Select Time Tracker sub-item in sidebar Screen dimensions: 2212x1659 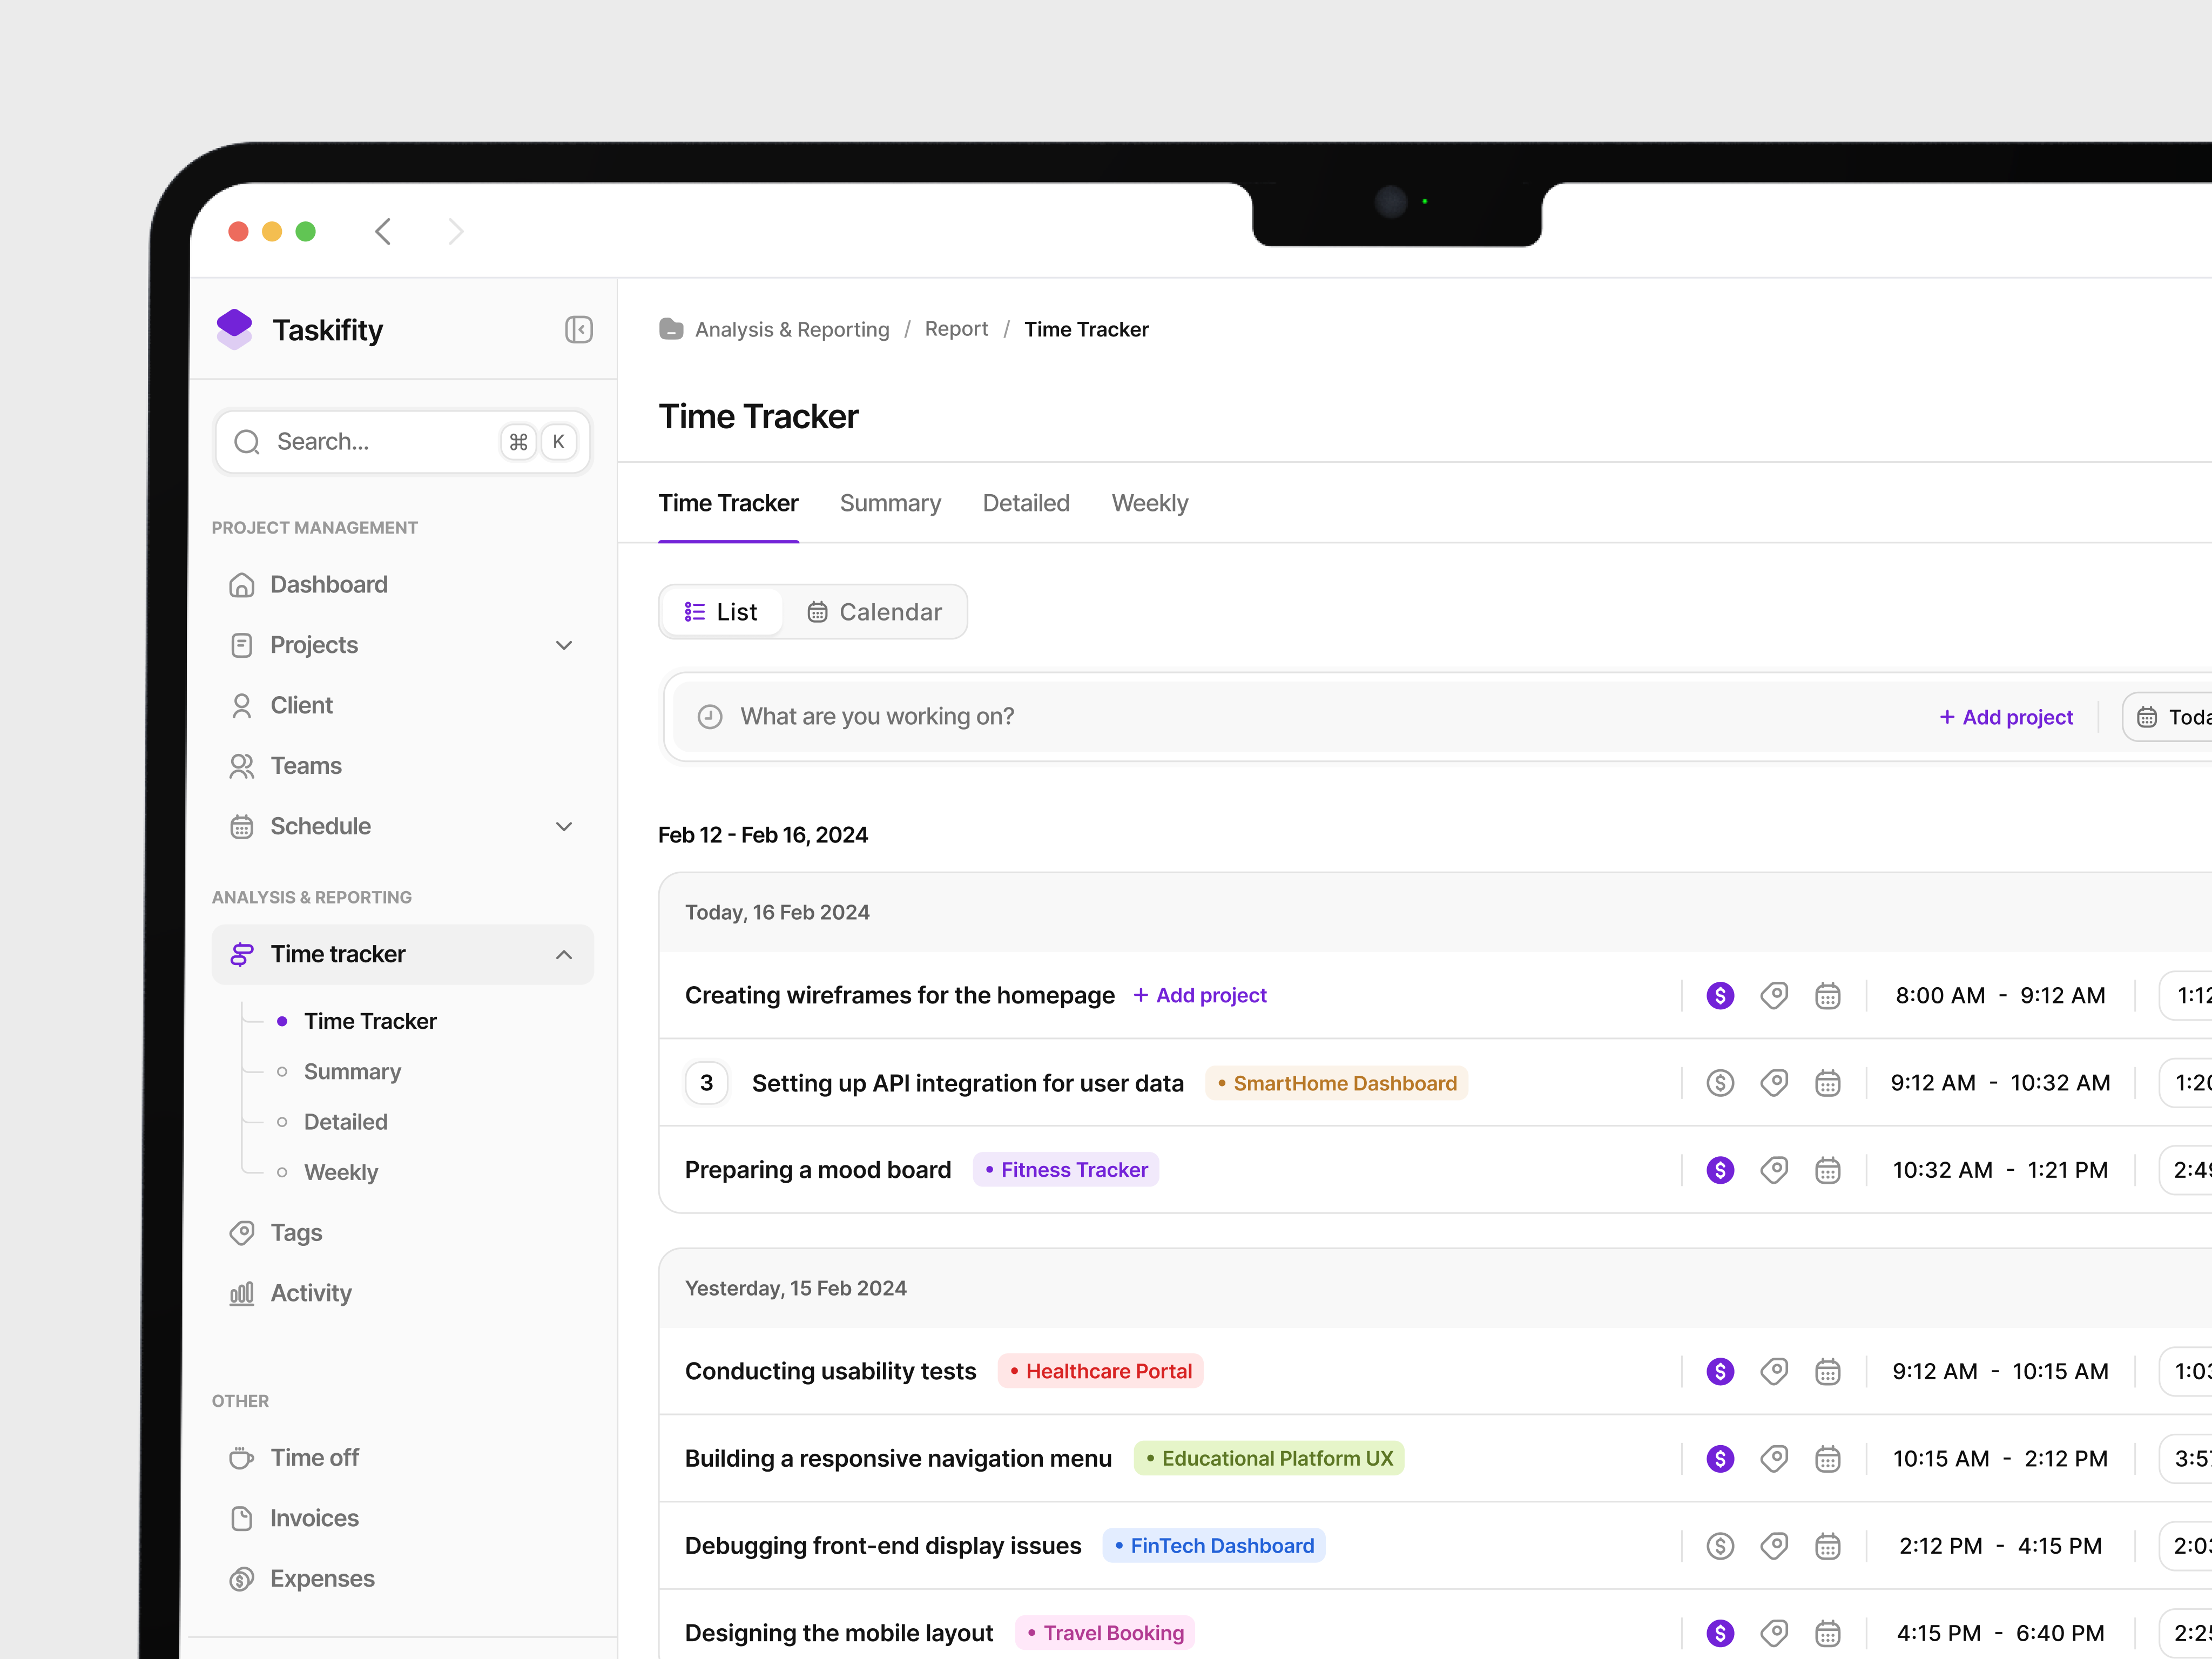tap(370, 1021)
